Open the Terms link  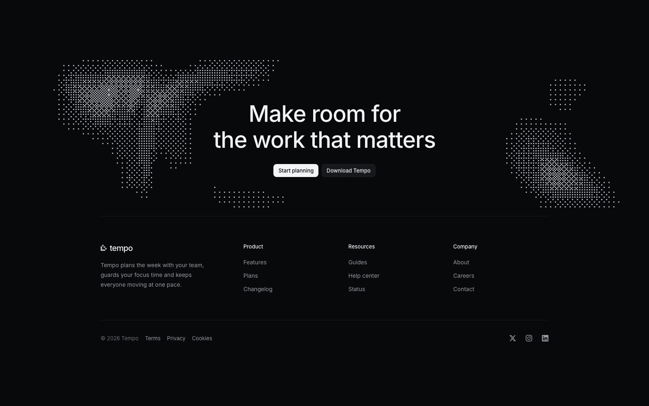coord(153,338)
